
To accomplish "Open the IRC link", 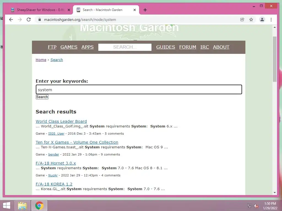I will pyautogui.click(x=205, y=47).
